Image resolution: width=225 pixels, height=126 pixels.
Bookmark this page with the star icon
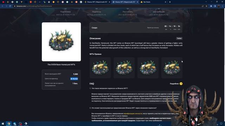[206, 6]
